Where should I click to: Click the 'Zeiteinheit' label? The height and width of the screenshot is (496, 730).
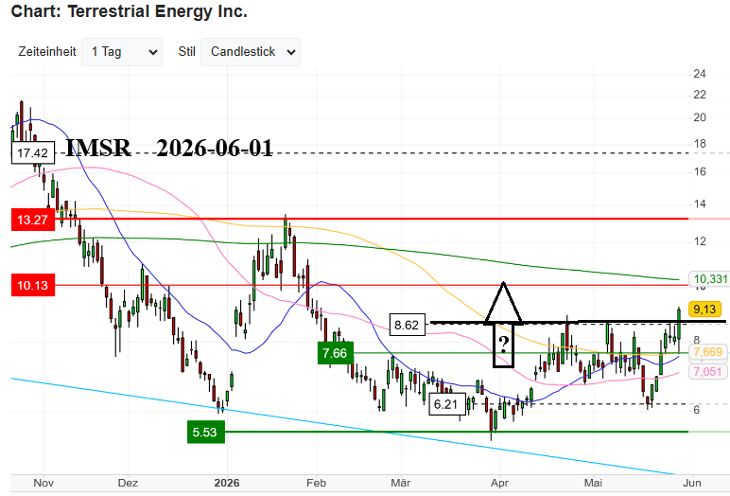47,52
